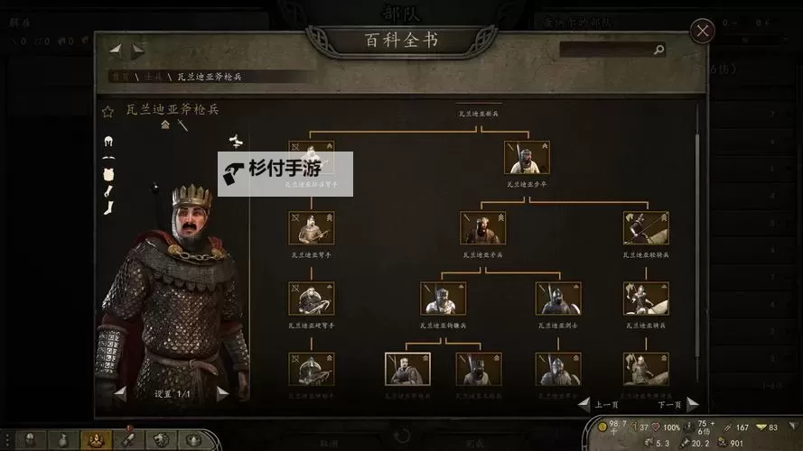Go to 下一页 next page arrow
Image resolution: width=803 pixels, height=451 pixels.
pyautogui.click(x=692, y=404)
